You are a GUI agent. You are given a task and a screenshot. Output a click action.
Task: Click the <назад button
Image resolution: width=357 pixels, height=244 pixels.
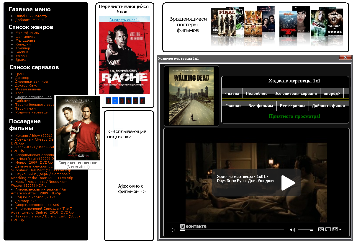(232, 93)
